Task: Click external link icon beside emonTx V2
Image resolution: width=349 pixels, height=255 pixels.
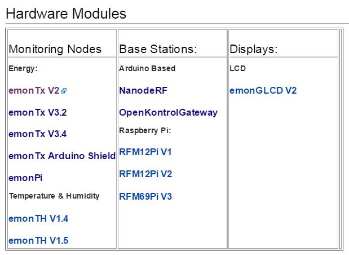Action: (64, 91)
